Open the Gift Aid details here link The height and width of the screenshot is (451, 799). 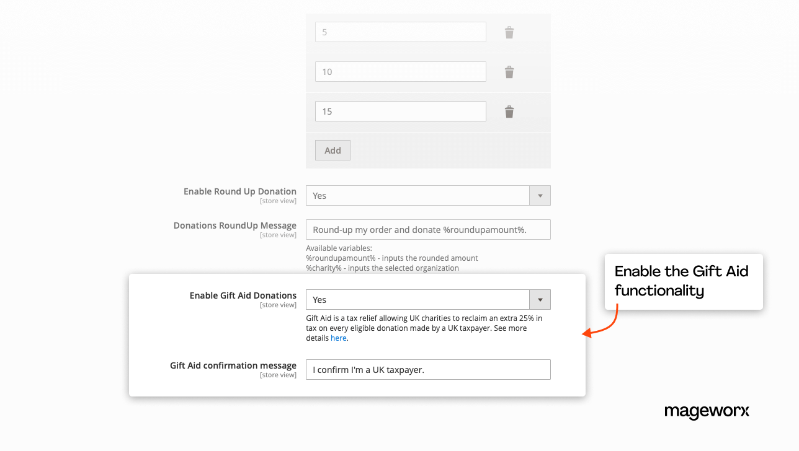click(338, 338)
